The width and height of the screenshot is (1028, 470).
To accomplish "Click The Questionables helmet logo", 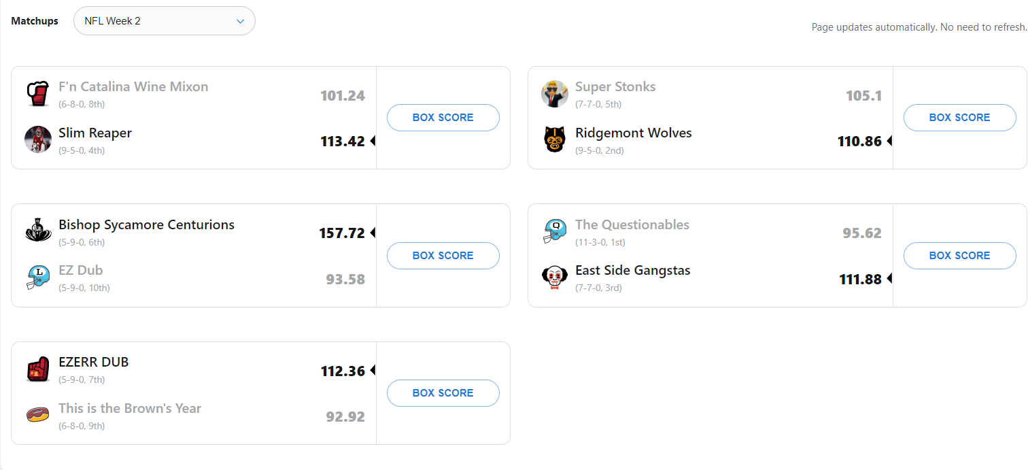I will (x=555, y=231).
